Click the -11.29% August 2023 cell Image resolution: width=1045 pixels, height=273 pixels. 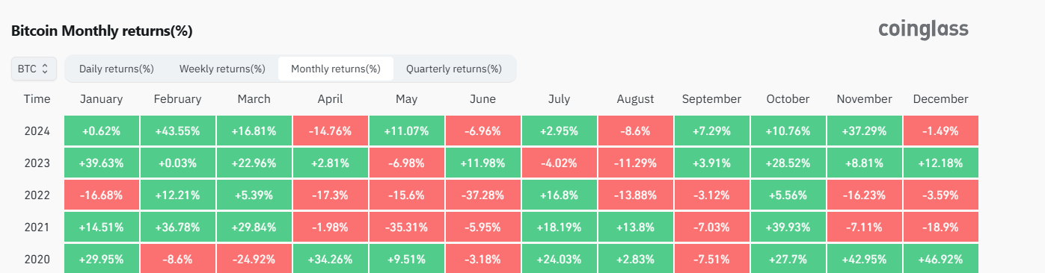635,163
